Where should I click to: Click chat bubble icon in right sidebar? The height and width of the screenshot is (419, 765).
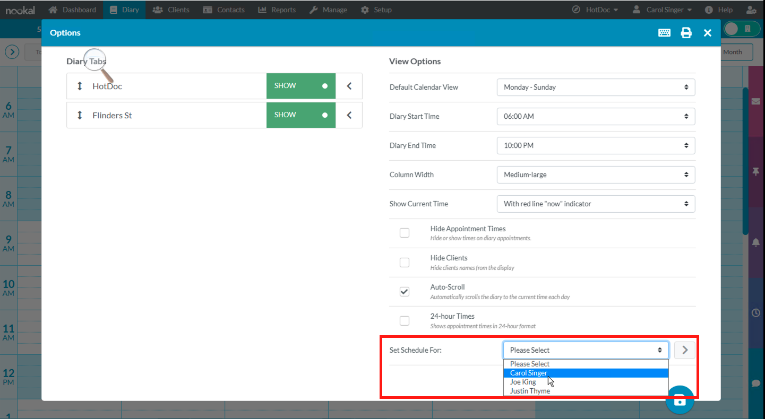pyautogui.click(x=756, y=383)
